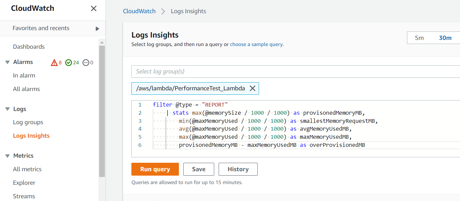Click line number 1 in editor gutter

(140, 105)
